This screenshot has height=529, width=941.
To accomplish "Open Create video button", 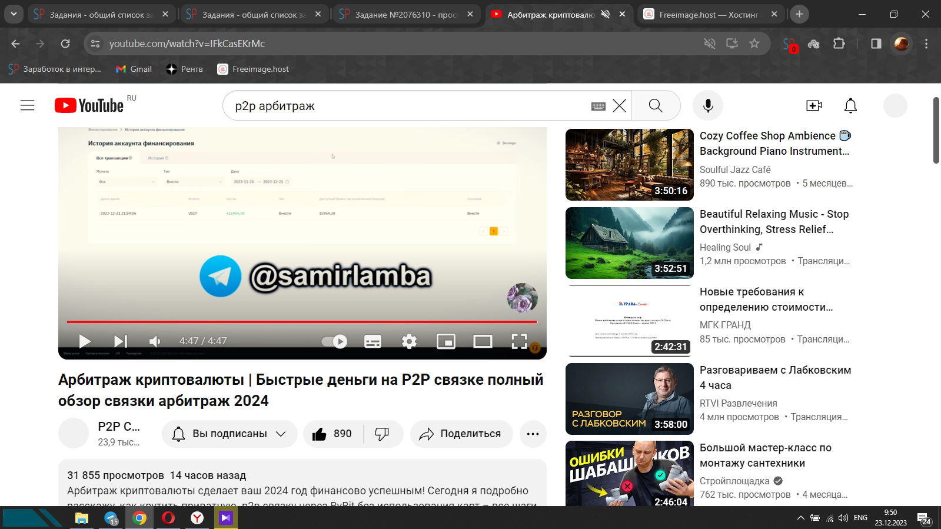I will pyautogui.click(x=814, y=105).
